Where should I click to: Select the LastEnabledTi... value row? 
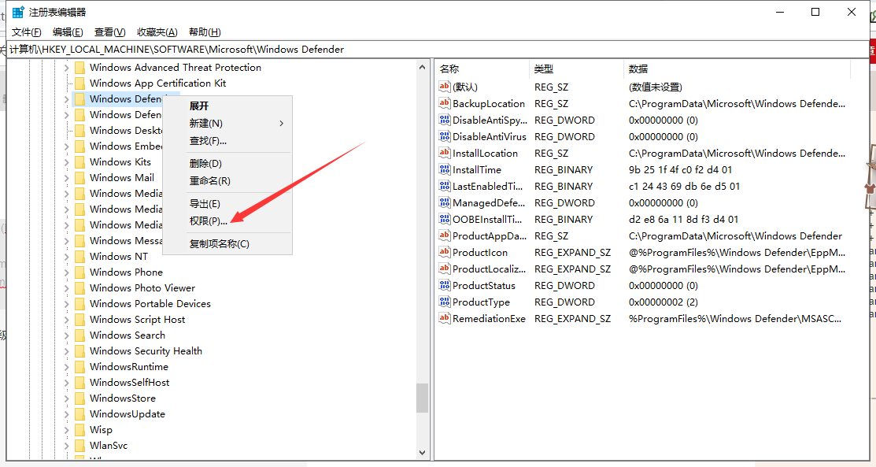coord(642,186)
